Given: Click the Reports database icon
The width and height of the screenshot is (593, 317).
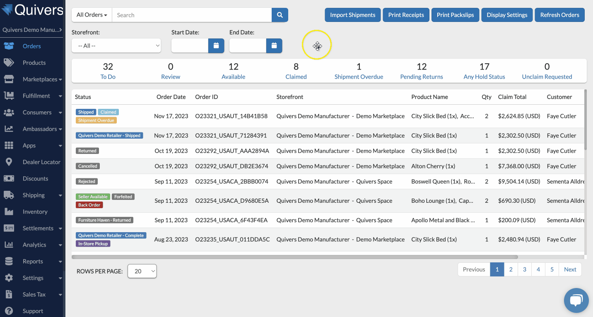Looking at the screenshot, I should (x=9, y=261).
